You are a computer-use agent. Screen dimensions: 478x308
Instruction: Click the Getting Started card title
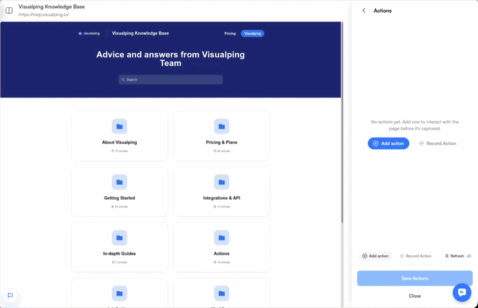(119, 198)
